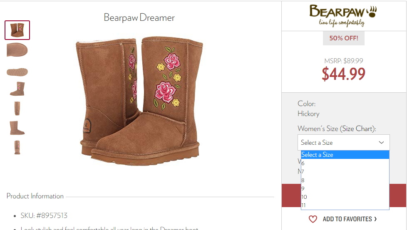Image resolution: width=407 pixels, height=230 pixels.
Task: Click the Product Information heading
Action: pyautogui.click(x=35, y=196)
